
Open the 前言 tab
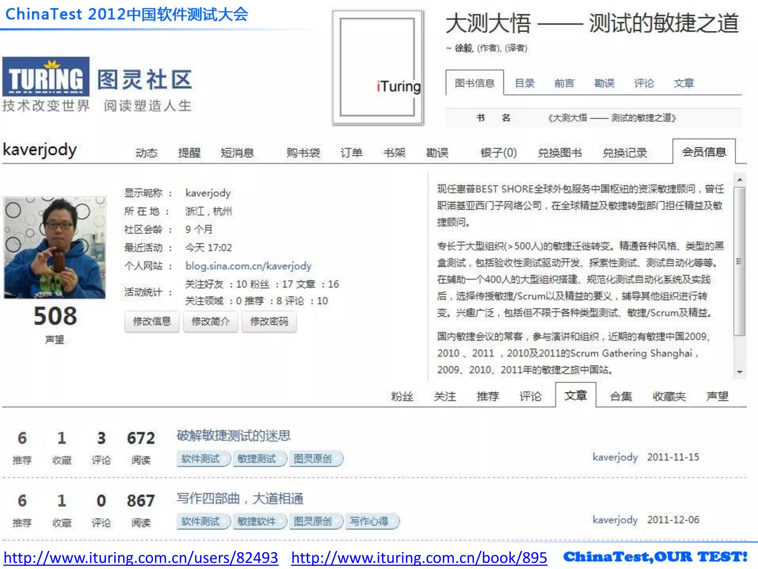click(564, 83)
